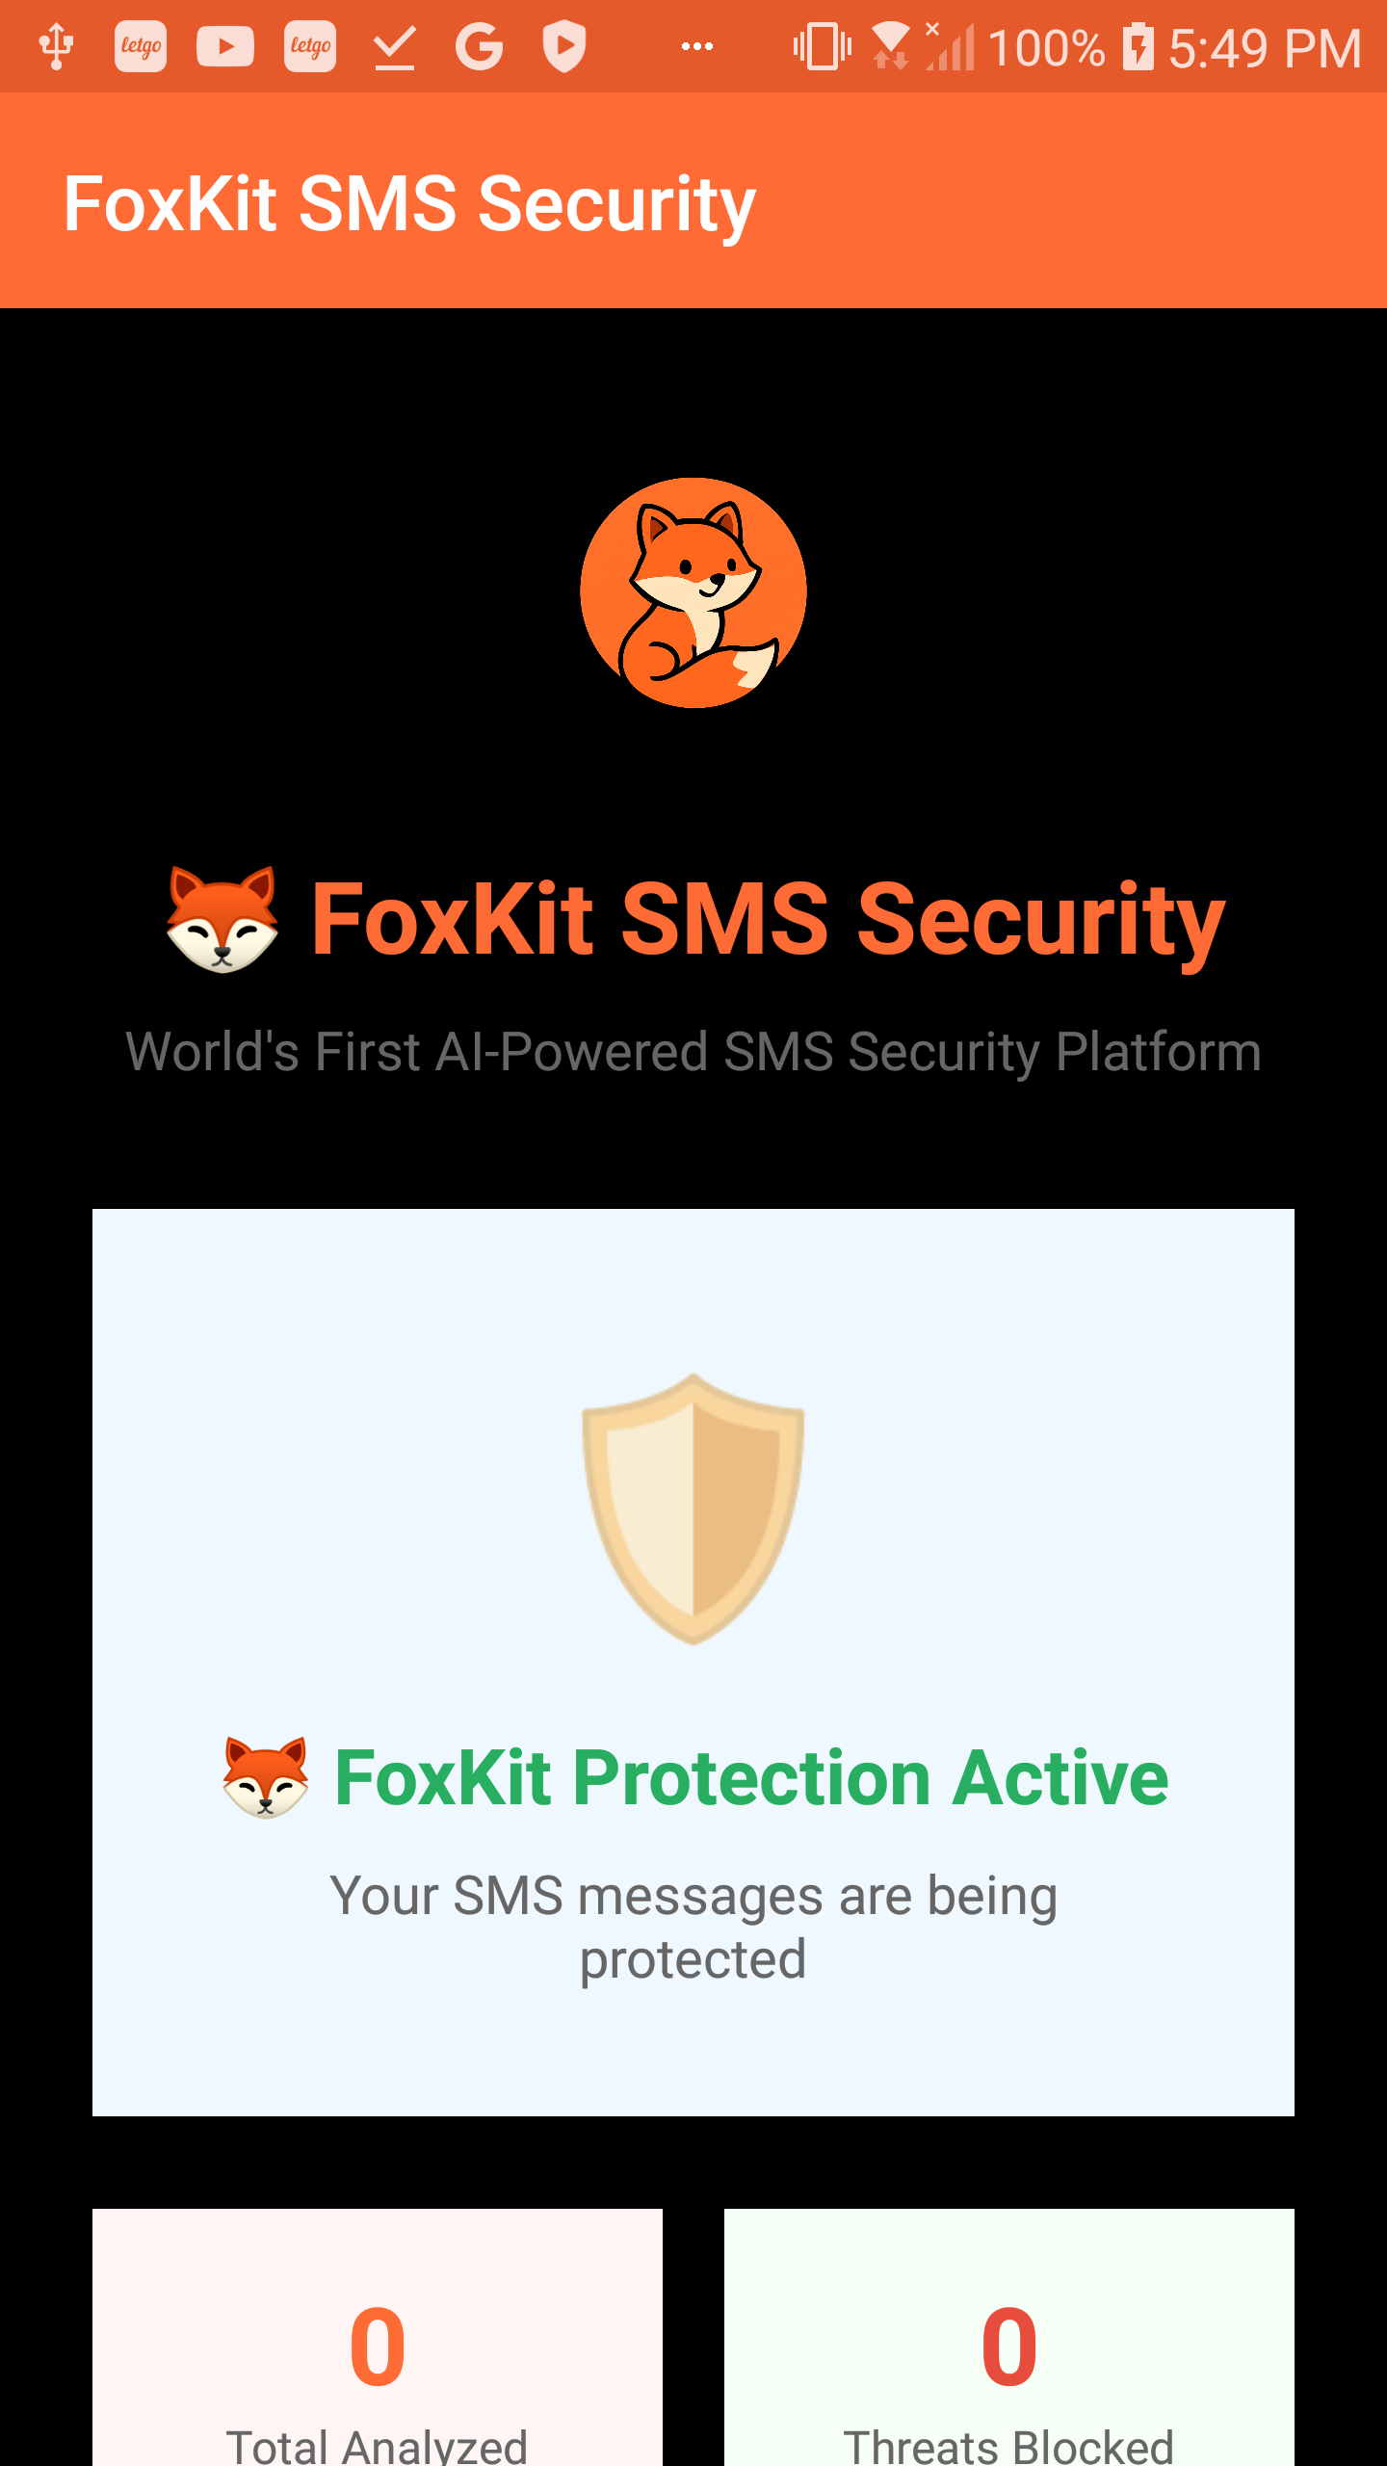Open the YouTube notification icon in status bar
Image resolution: width=1387 pixels, height=2466 pixels.
223,45
